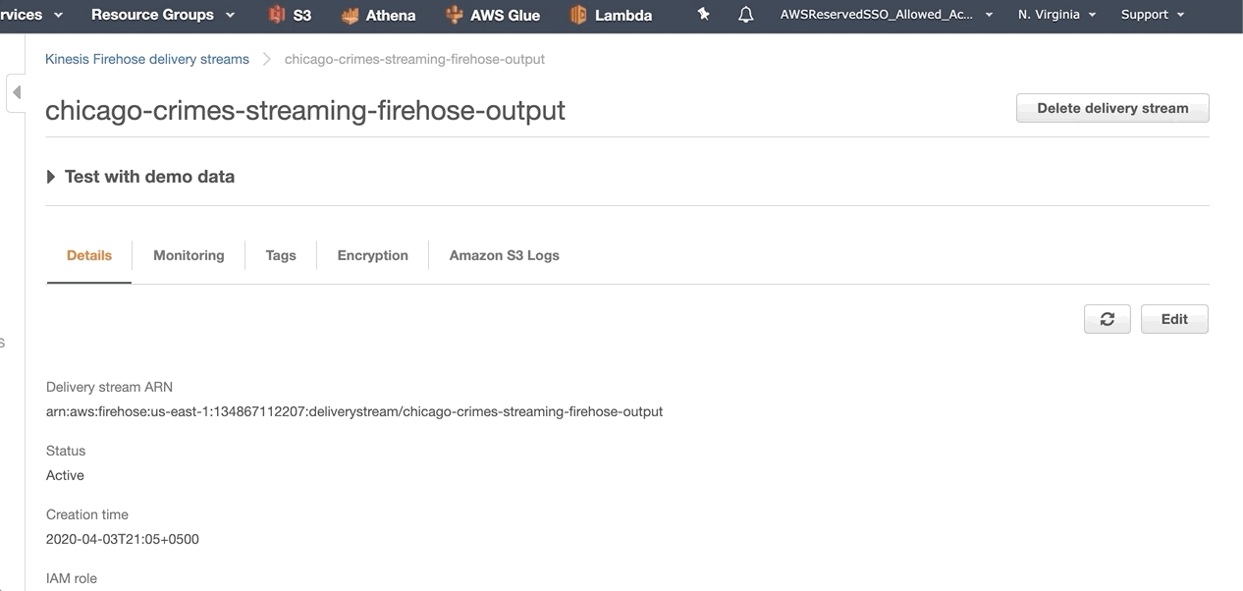Viewport: 1243px width, 591px height.
Task: Open the Support dropdown menu
Action: click(1153, 15)
